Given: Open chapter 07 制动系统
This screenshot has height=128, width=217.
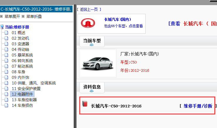Looking at the screenshot, I should 22,66.
